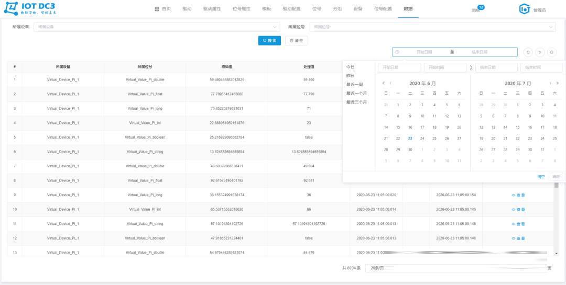The image size is (566, 285).
Task: Go to previous month in June calendar
Action: [390, 83]
